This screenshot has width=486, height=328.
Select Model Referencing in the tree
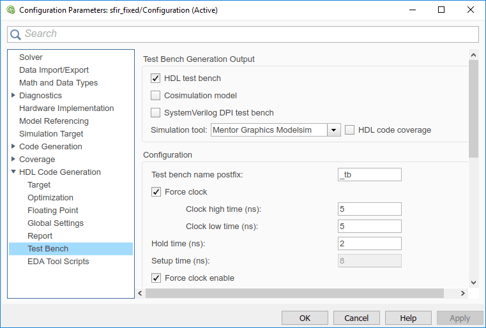click(54, 121)
